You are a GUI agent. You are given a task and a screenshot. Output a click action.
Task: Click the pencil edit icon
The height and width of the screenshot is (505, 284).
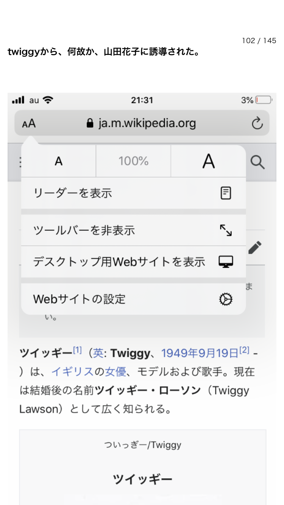[x=255, y=248]
